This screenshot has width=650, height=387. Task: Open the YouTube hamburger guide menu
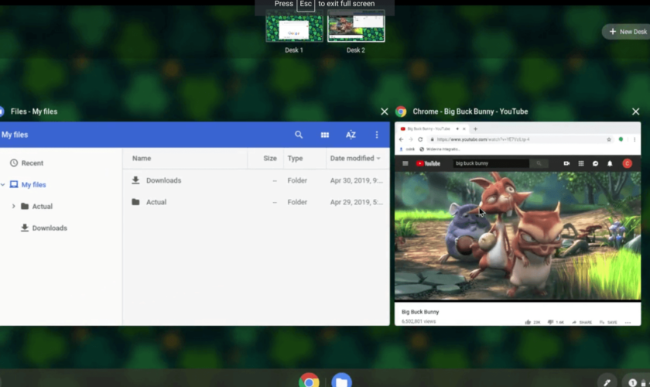point(405,163)
